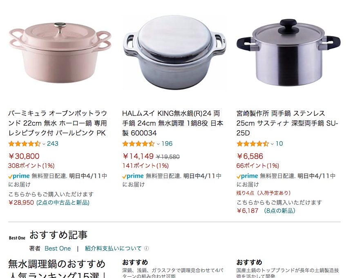
Task: Click star rating of Vermicular pot
Action: [25, 144]
